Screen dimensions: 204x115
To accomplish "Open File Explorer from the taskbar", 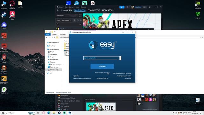I will pos(54,113).
